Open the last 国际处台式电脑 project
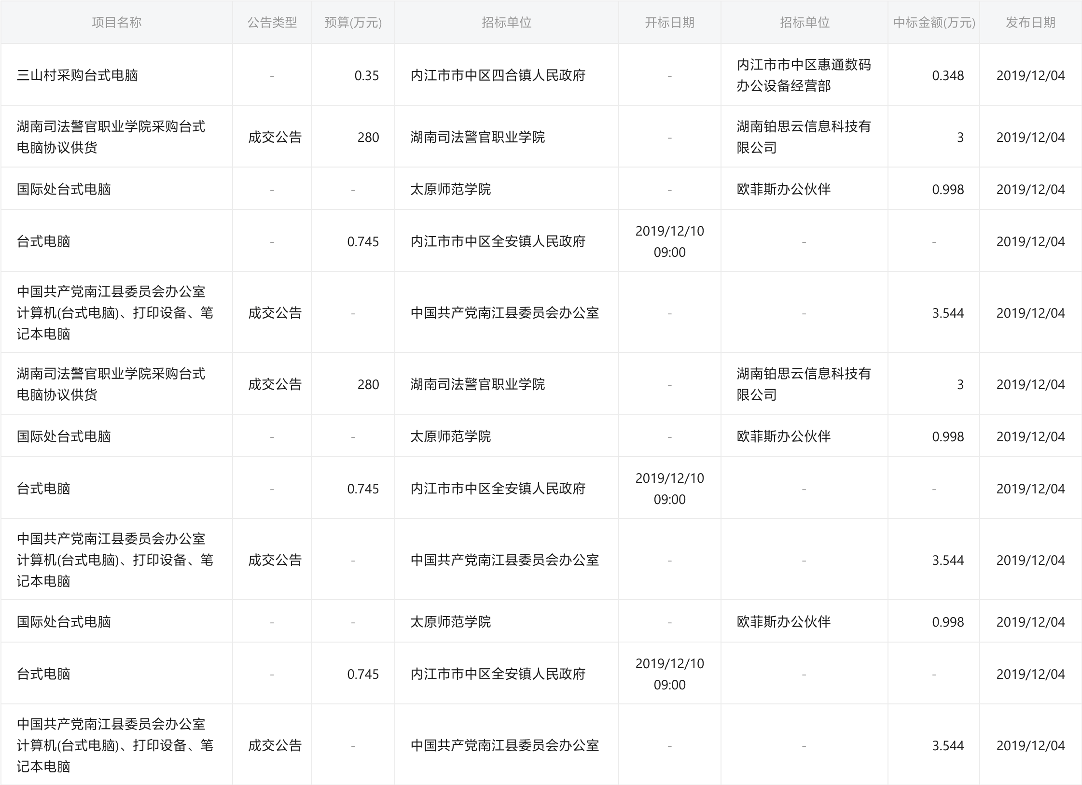The height and width of the screenshot is (785, 1082). [x=64, y=622]
